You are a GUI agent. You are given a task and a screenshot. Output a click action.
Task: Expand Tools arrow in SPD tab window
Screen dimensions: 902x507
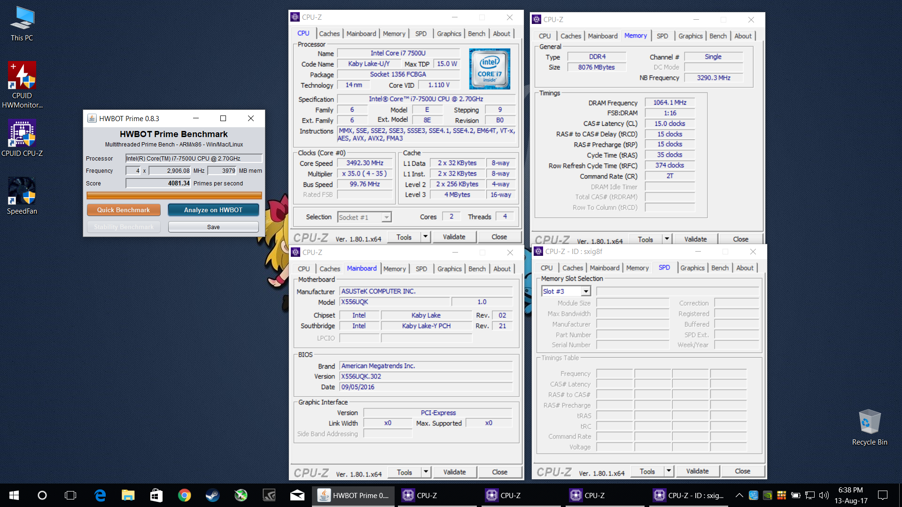pyautogui.click(x=669, y=471)
